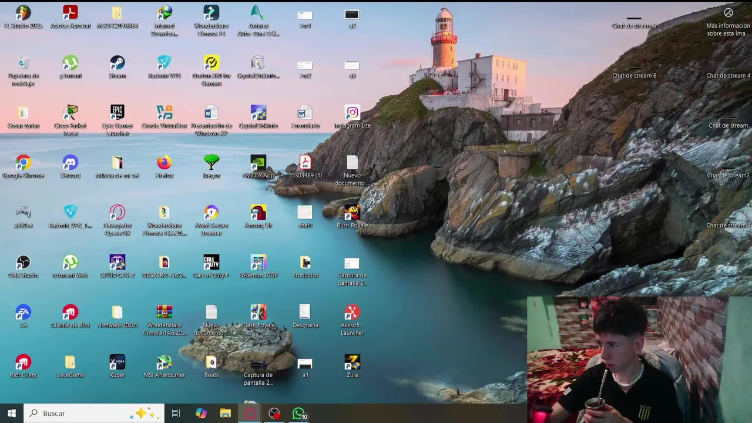Screen dimensions: 752x423
Task: Select the Formulario Word document
Action: (x=305, y=117)
